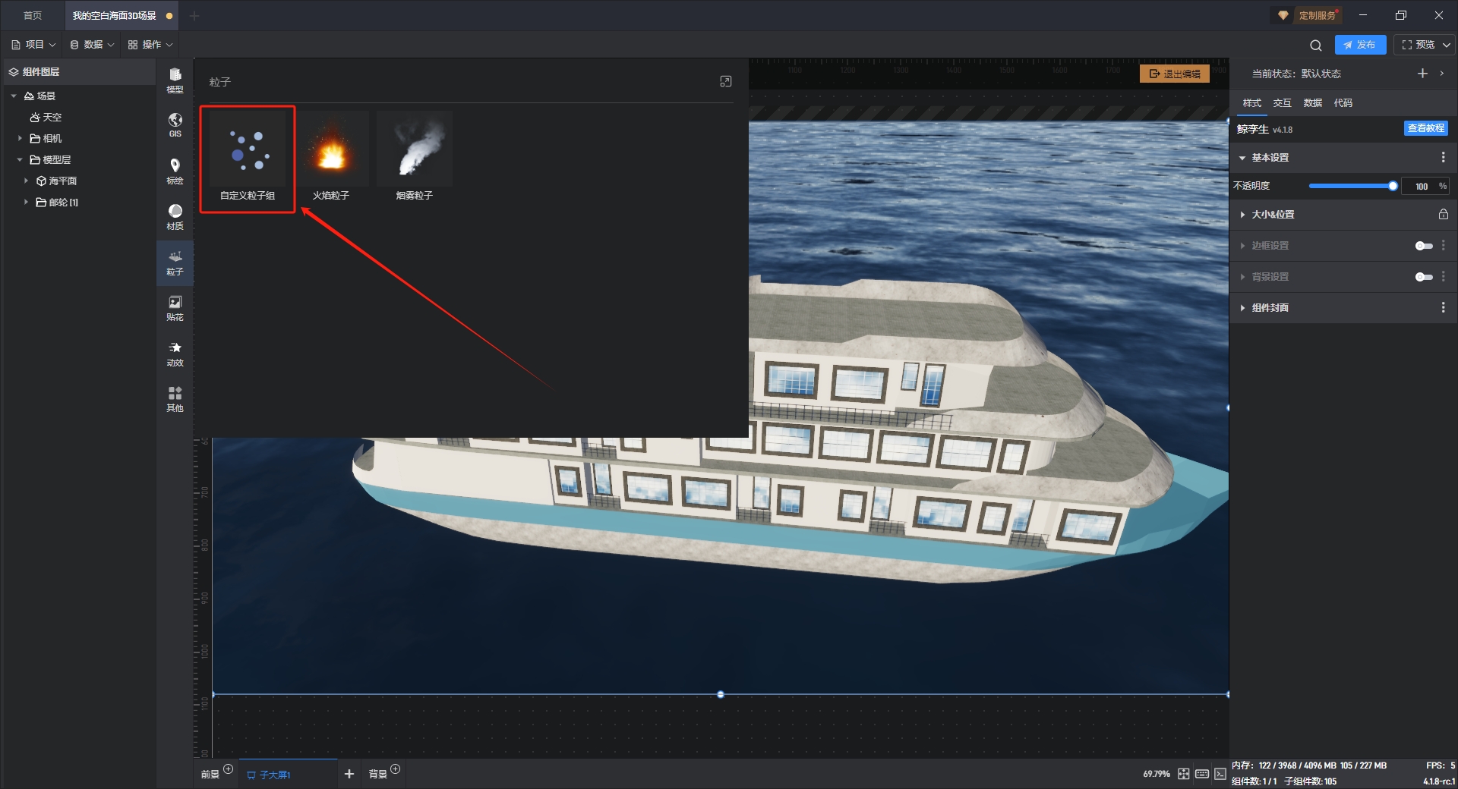Expand the particle panel with the pop-out icon
1458x789 pixels.
[726, 81]
